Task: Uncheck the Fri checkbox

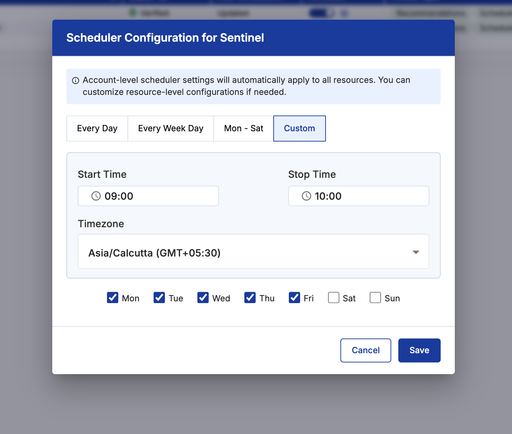Action: coord(294,297)
